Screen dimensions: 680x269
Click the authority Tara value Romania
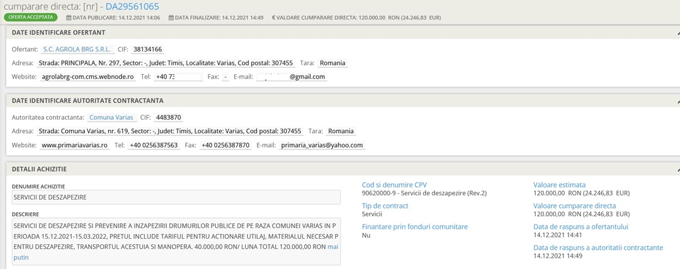pos(341,131)
